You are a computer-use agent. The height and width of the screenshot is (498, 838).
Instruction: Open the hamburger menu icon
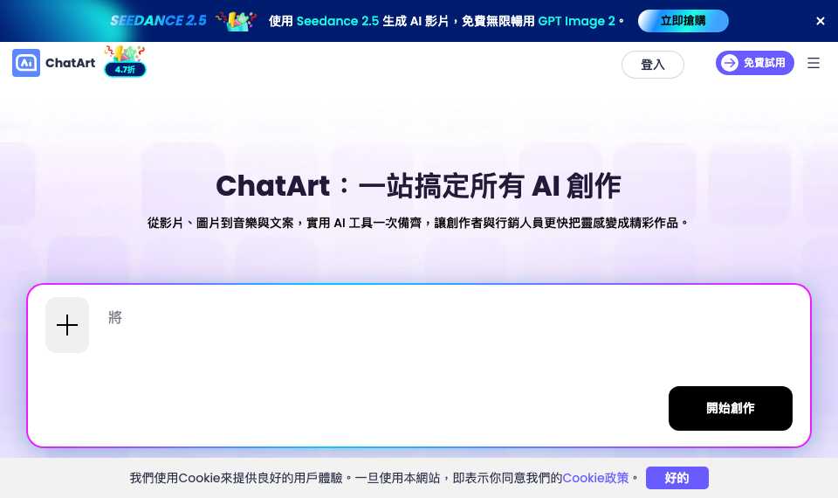814,63
